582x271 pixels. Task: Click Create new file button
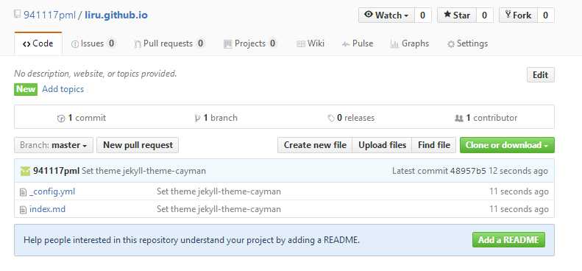coord(315,145)
